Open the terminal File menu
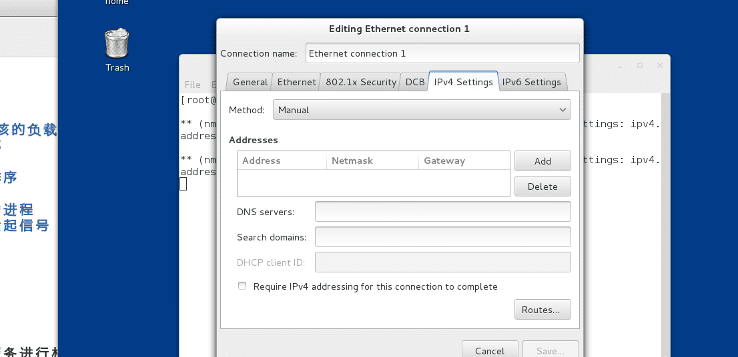This screenshot has height=357, width=738. point(193,85)
